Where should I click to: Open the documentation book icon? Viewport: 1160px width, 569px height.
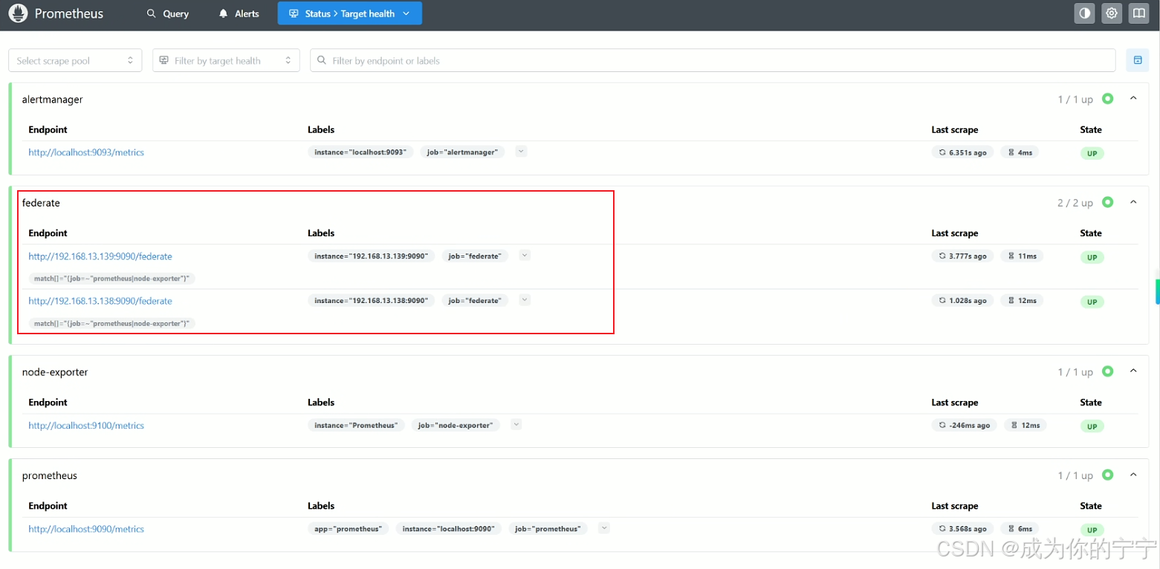(x=1139, y=13)
